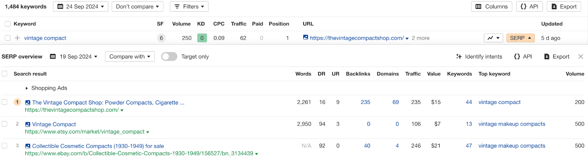Screen dimensions: 588x158
Task: Click the KD 0 green badge
Action: (202, 38)
